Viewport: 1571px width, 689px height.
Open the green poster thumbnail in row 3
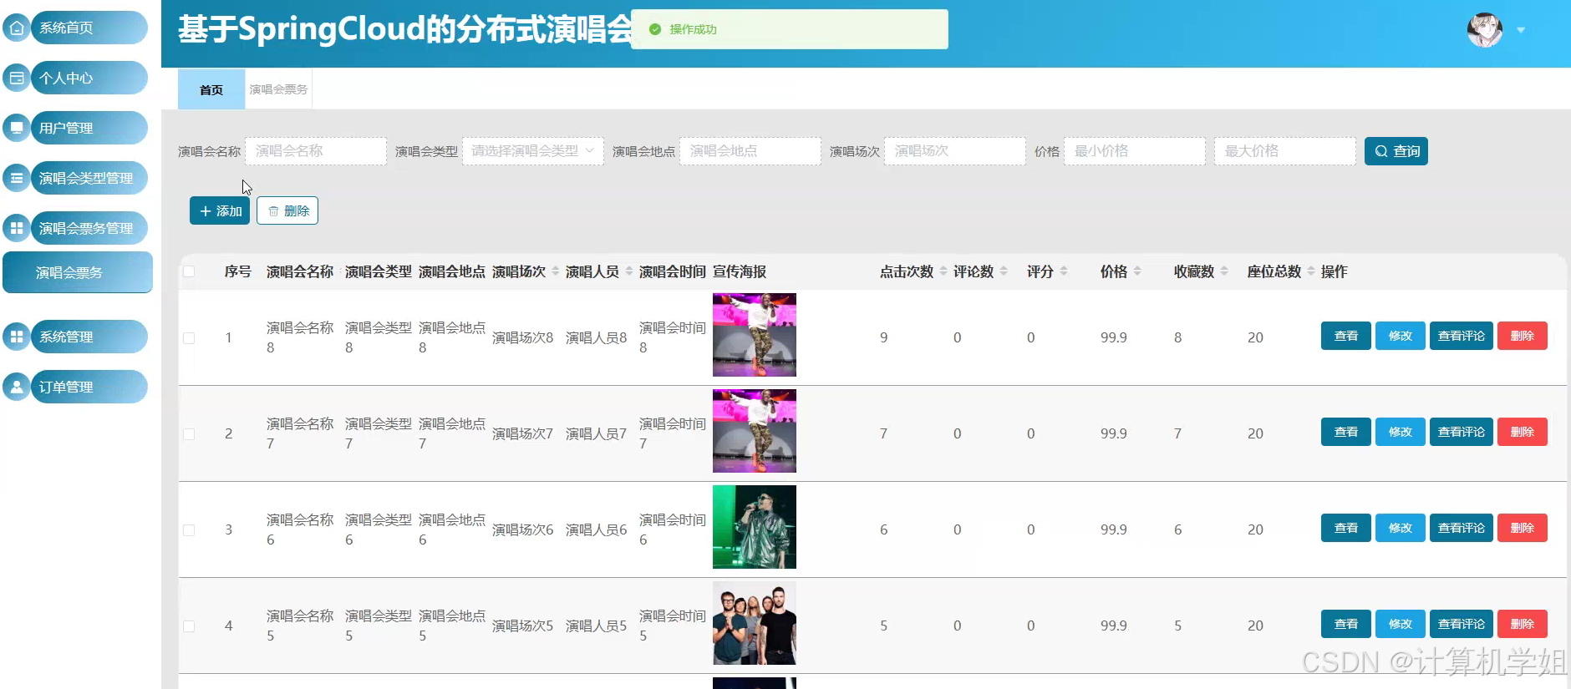[x=755, y=527]
